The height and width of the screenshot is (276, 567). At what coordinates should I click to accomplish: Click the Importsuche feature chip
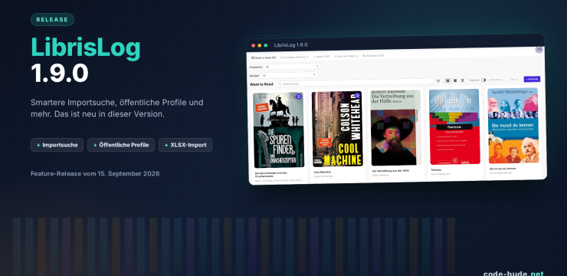click(57, 145)
